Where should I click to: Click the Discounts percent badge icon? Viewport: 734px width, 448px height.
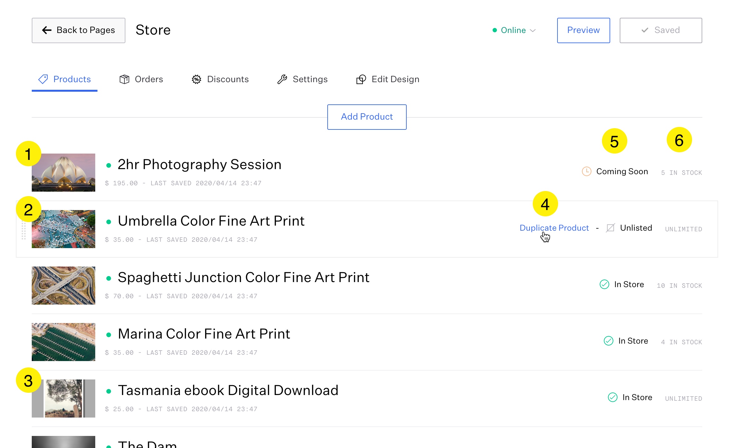tap(197, 79)
